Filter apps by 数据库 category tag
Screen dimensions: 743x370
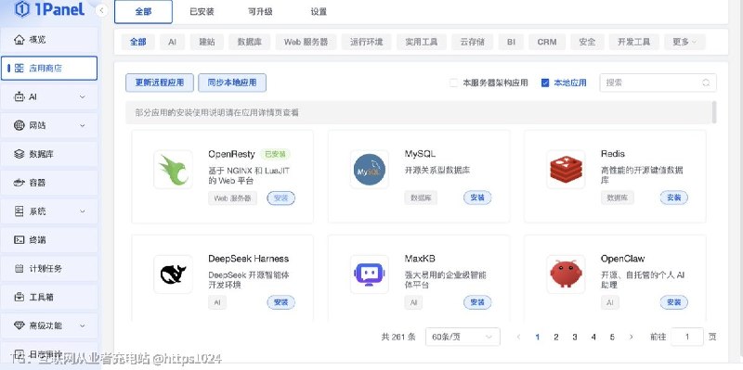pos(249,42)
